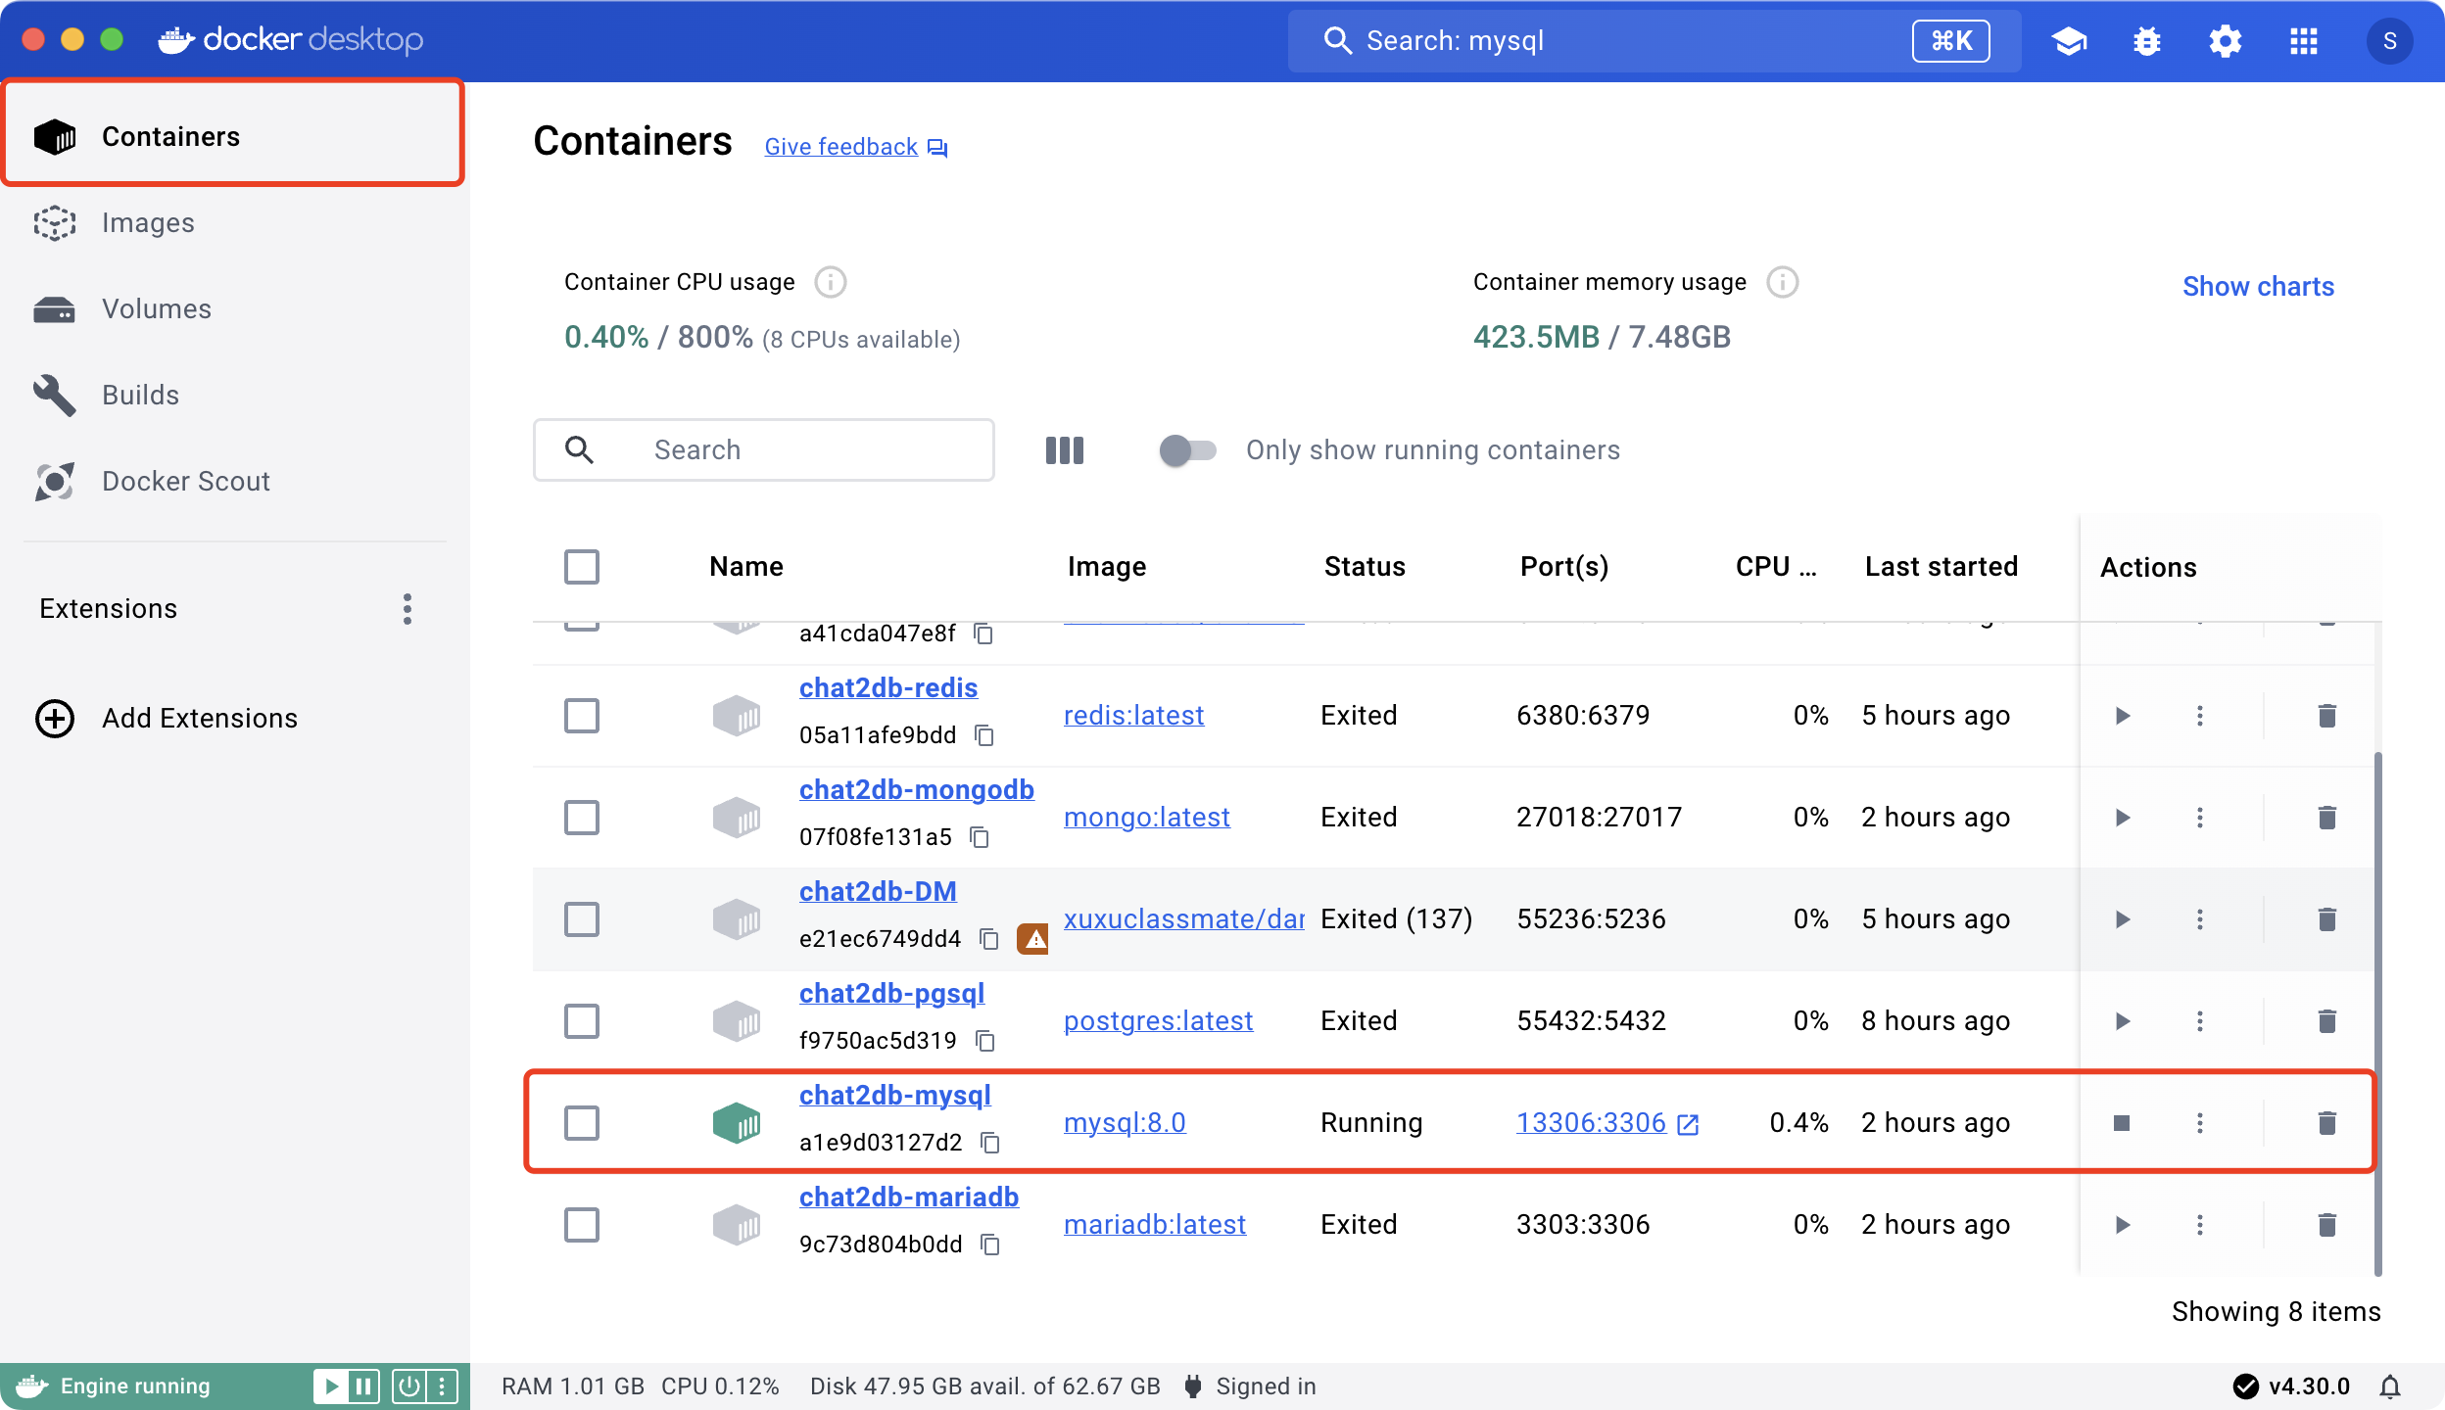Toggle Only show running containers switch
2445x1410 pixels.
pyautogui.click(x=1187, y=450)
